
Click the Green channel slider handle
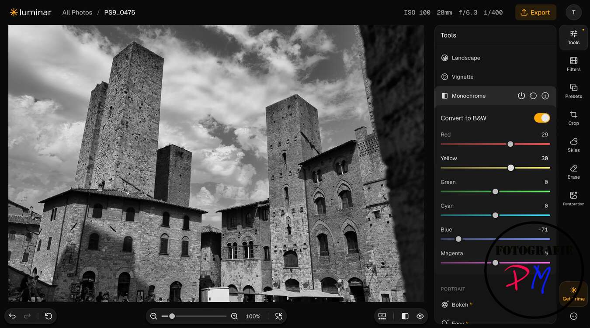(495, 191)
